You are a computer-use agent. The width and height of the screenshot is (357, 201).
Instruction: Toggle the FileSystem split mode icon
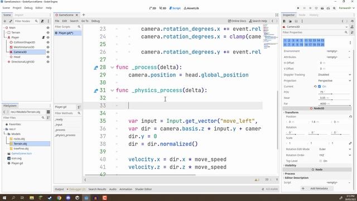[x=49, y=112]
